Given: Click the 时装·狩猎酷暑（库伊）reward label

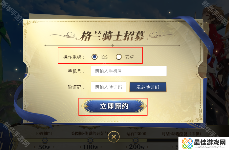Looking at the screenshot, I should pos(181,134).
